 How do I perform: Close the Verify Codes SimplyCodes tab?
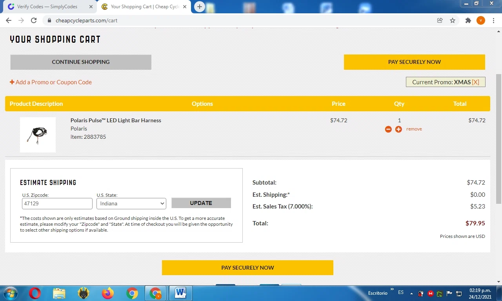tap(91, 7)
